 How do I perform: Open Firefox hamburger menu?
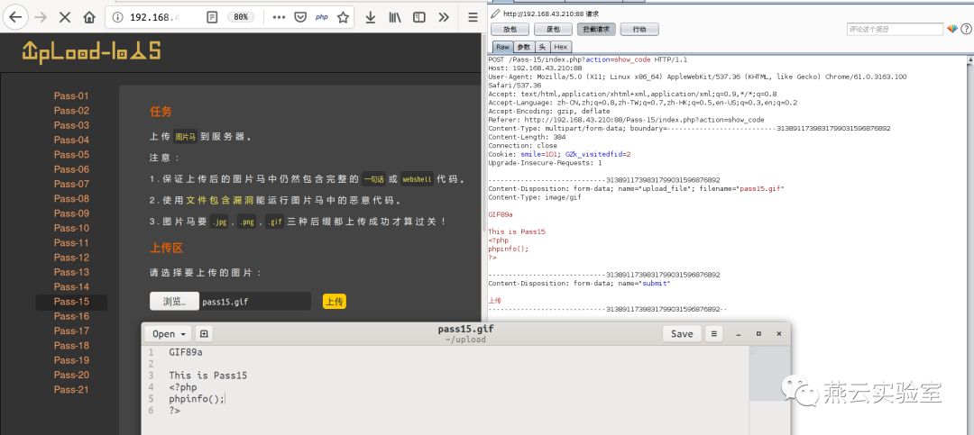click(x=473, y=17)
